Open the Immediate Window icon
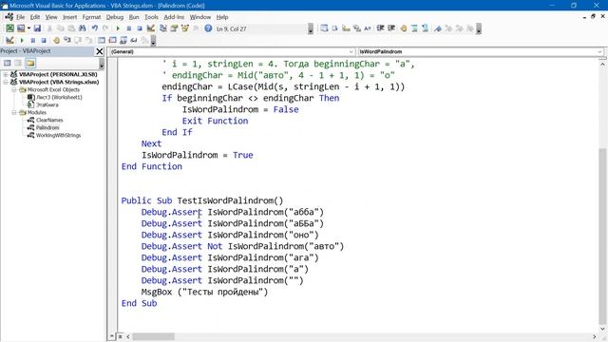 (112, 40)
